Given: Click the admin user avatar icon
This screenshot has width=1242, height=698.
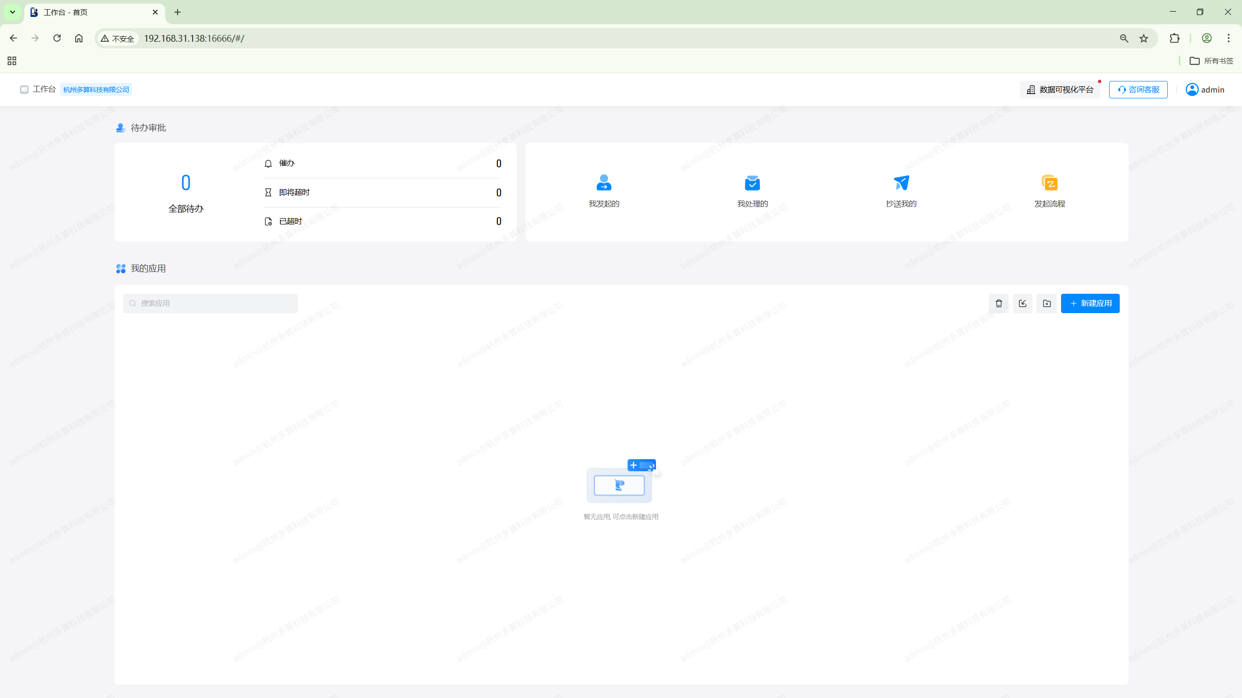Looking at the screenshot, I should tap(1192, 90).
